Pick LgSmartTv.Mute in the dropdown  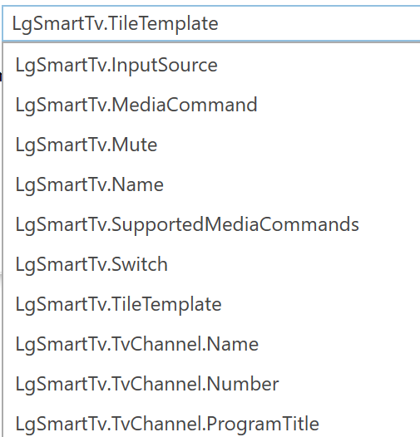[211, 145]
